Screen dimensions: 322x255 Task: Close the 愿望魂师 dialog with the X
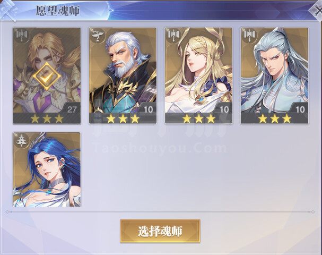[317, 10]
